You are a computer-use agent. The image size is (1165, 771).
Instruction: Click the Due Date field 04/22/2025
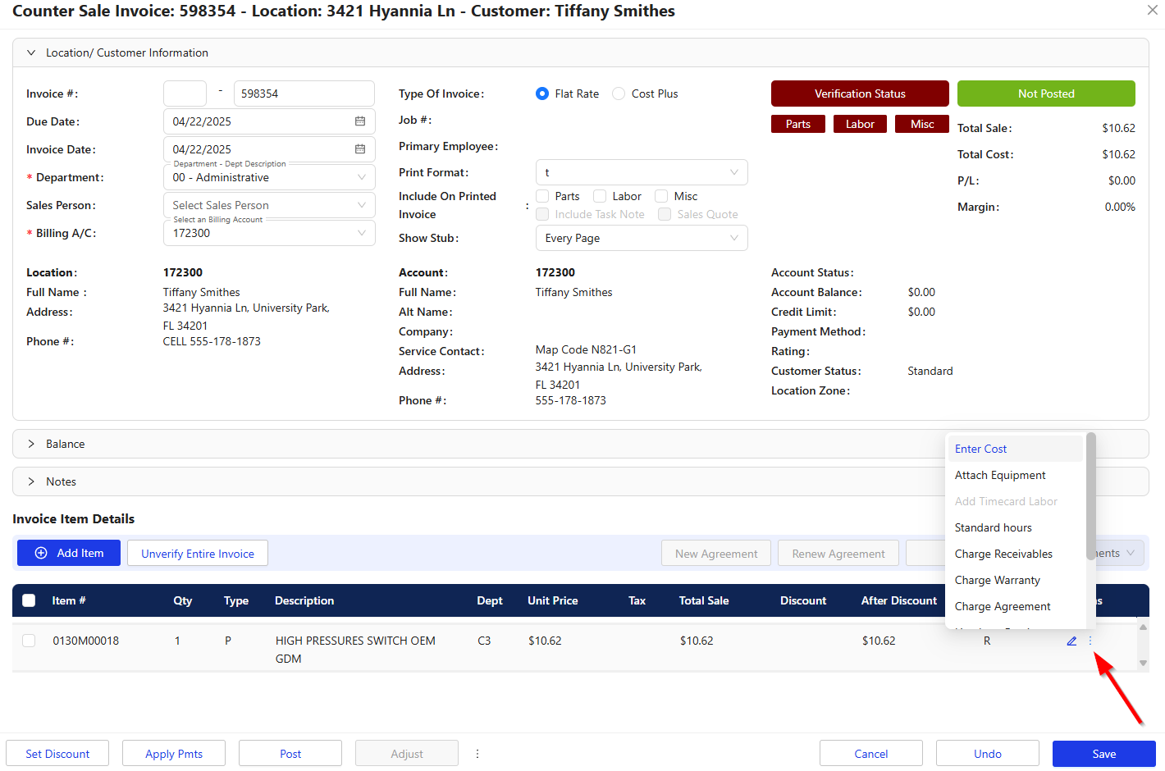[x=269, y=121]
